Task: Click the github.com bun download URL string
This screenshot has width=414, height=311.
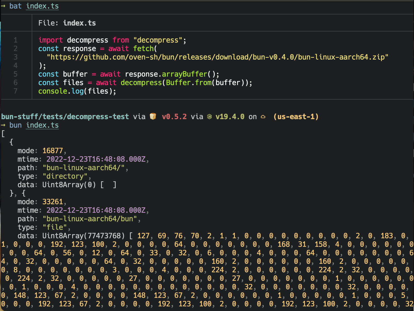Action: click(x=218, y=57)
